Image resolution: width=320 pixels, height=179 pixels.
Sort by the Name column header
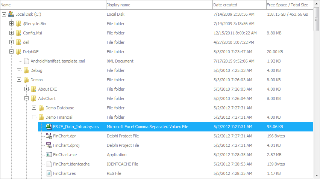53,5
